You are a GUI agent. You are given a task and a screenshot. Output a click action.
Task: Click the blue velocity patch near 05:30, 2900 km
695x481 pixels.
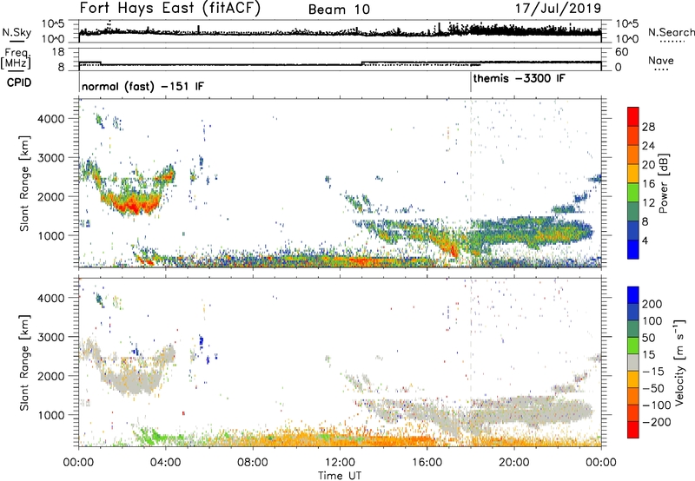click(x=202, y=341)
